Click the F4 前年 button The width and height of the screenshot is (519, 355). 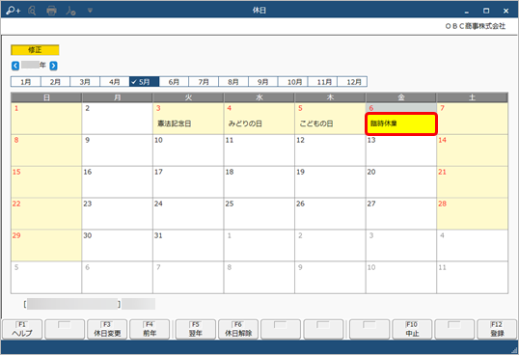[x=150, y=329]
